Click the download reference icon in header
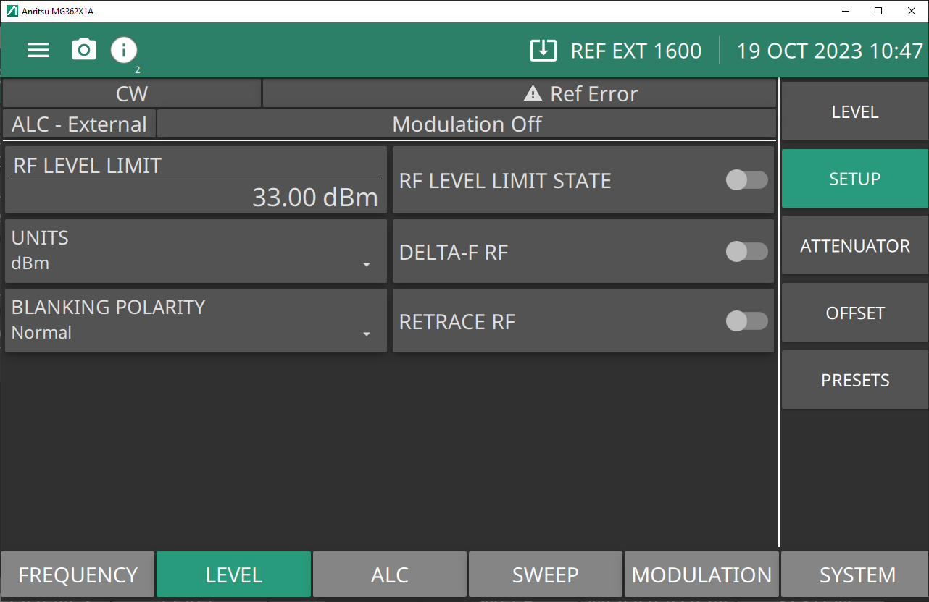 click(543, 51)
